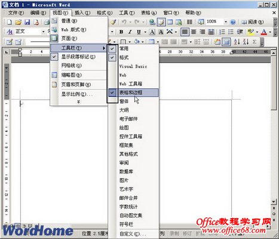The image size is (279, 239).
Task: Open the 帮助 menu
Action: (x=193, y=13)
